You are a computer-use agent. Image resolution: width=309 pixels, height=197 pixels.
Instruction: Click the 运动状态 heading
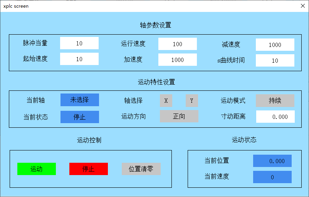click(244, 140)
